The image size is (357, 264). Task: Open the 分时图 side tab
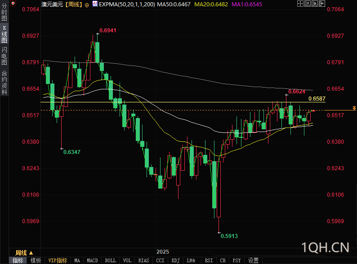[4, 12]
